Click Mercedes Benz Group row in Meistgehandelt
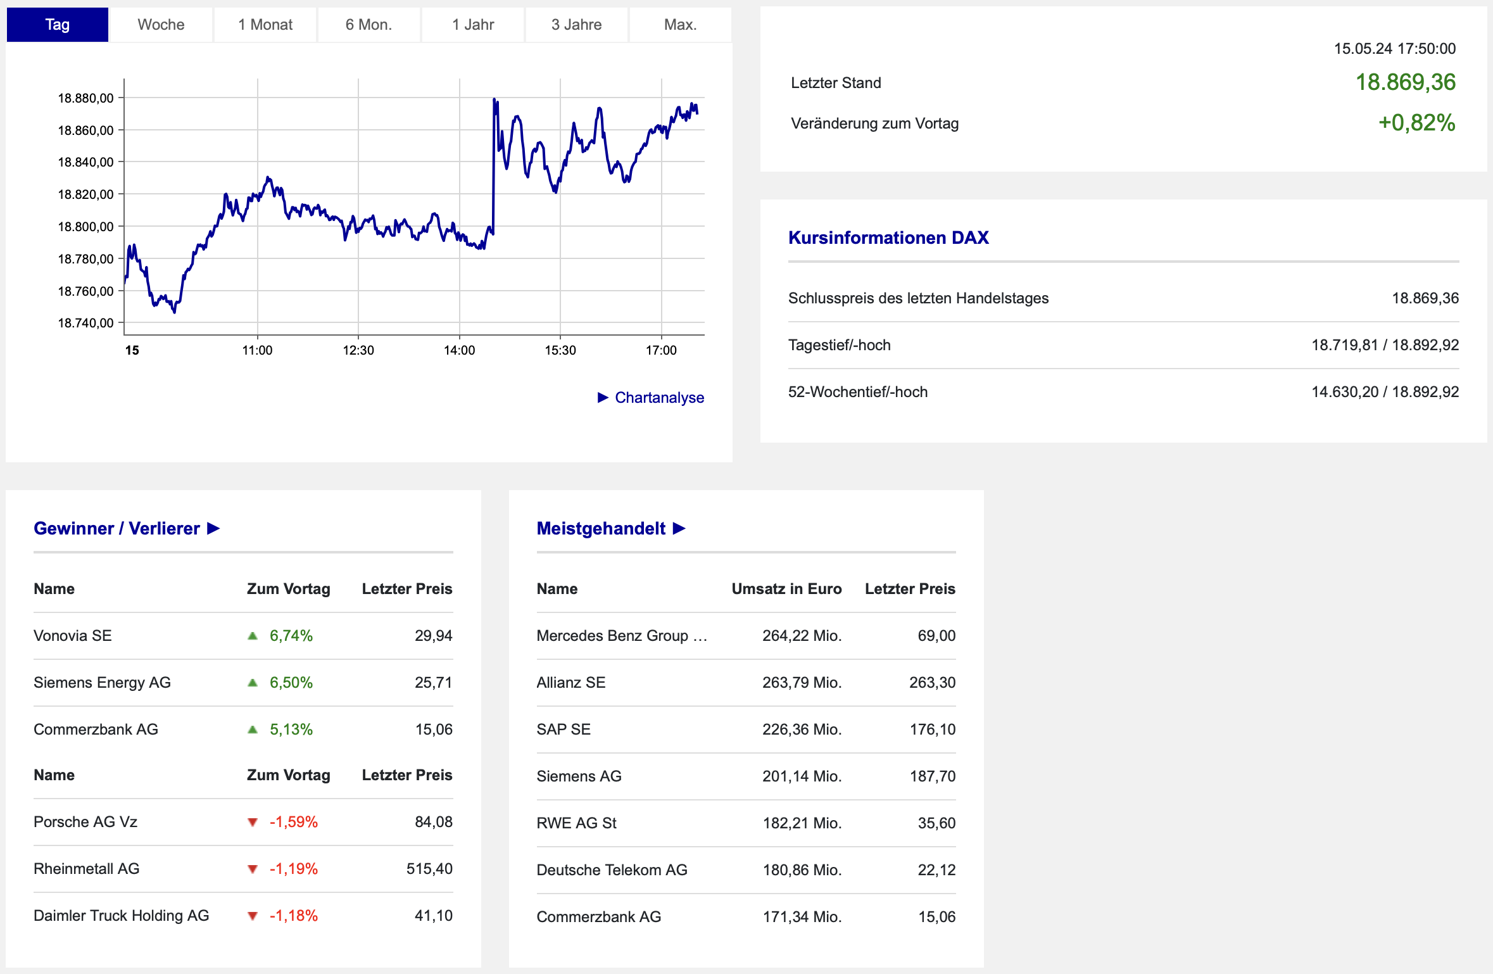Image resolution: width=1493 pixels, height=974 pixels. click(621, 635)
